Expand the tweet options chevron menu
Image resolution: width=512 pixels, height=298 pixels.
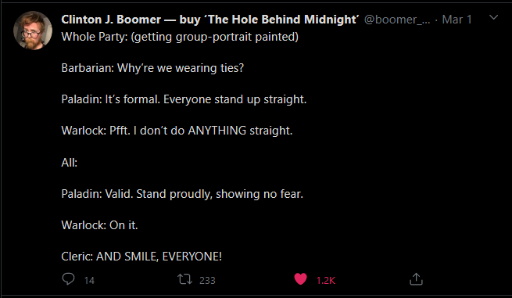pos(494,17)
